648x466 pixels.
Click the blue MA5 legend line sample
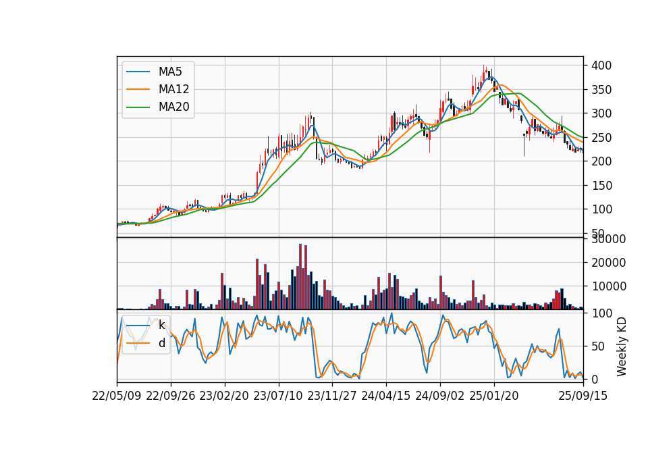138,72
